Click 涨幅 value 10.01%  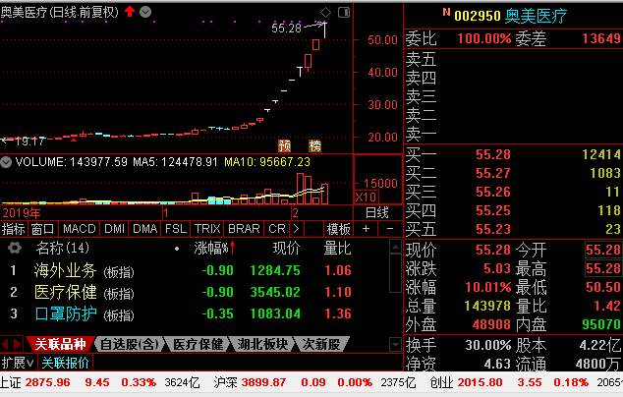[488, 287]
